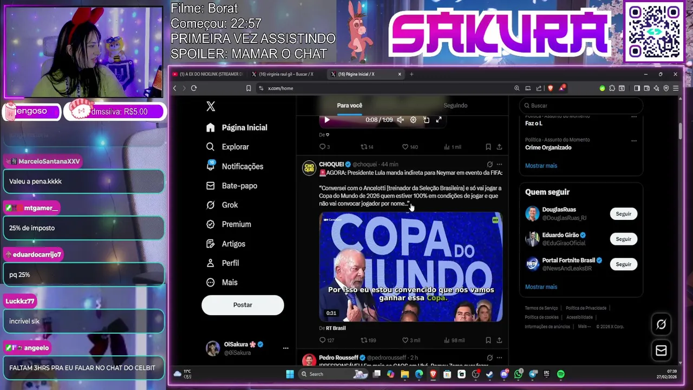Open the Grok item in the left navigation
693x390 pixels.
point(223,205)
